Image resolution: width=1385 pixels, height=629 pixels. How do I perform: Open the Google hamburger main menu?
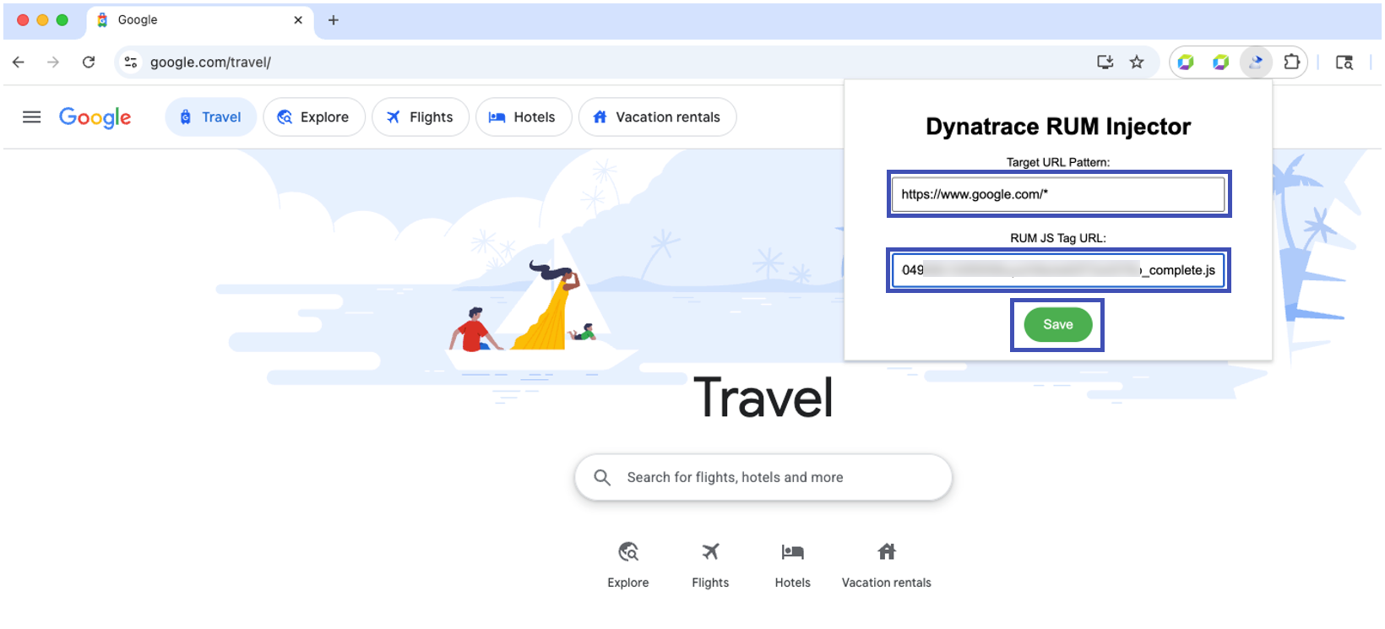(x=31, y=117)
